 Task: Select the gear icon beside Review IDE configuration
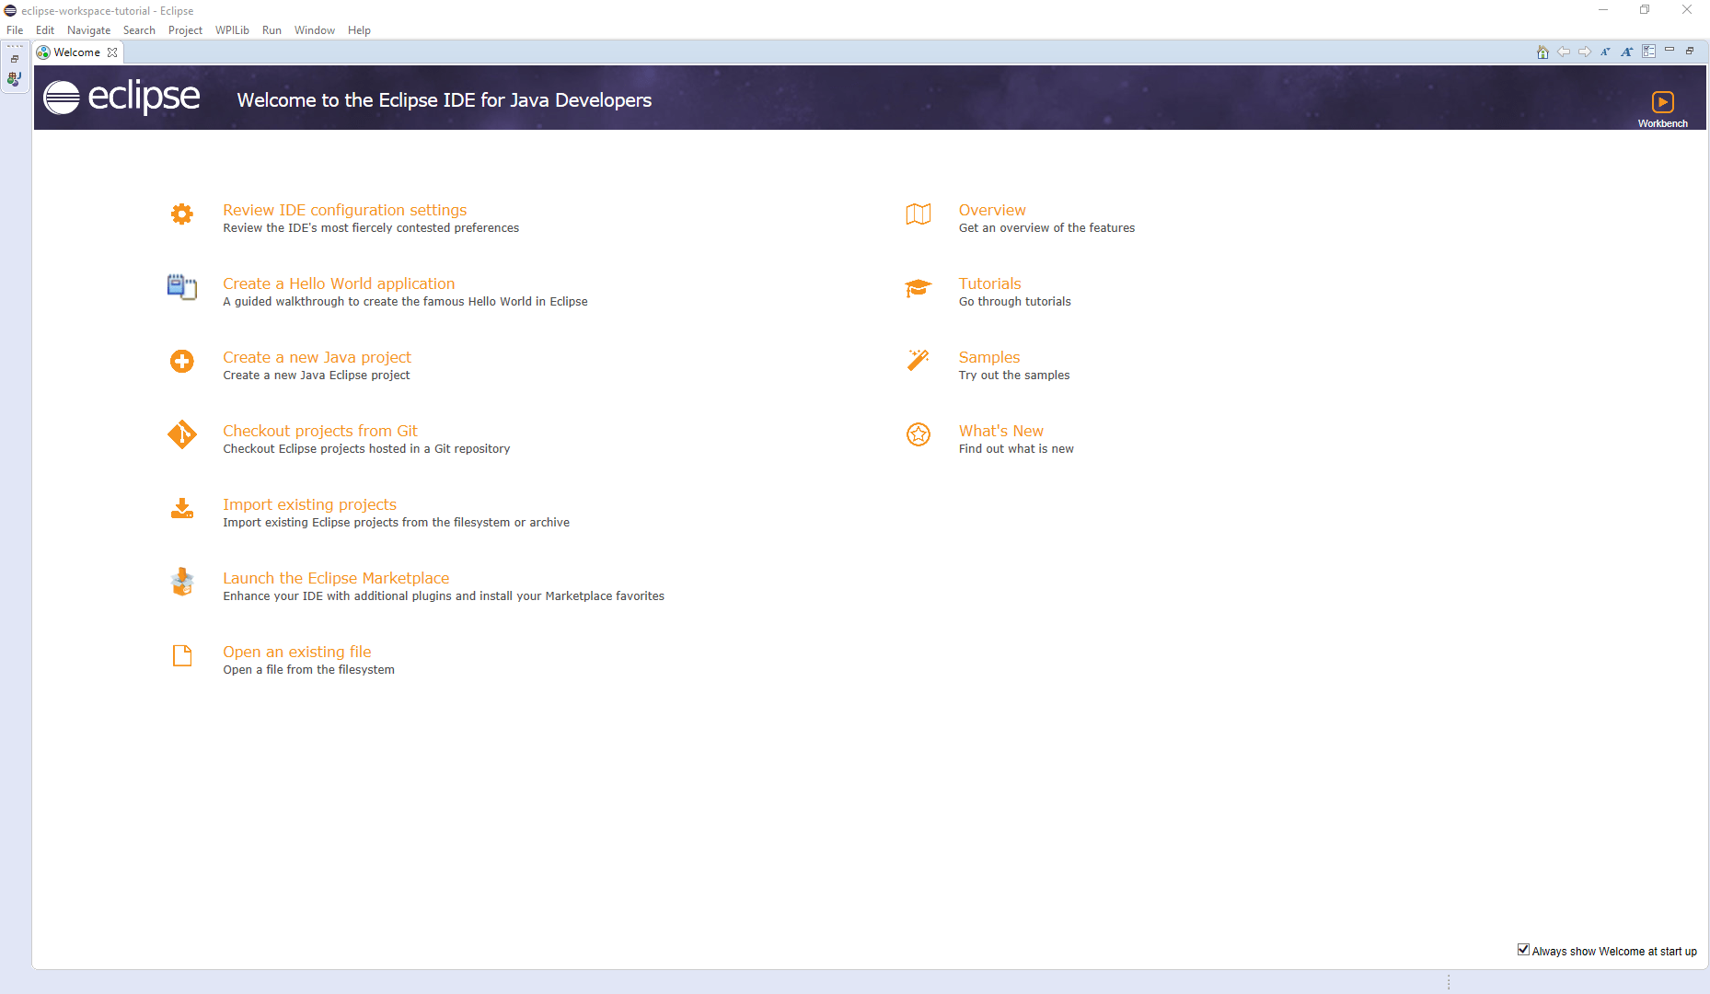(181, 214)
